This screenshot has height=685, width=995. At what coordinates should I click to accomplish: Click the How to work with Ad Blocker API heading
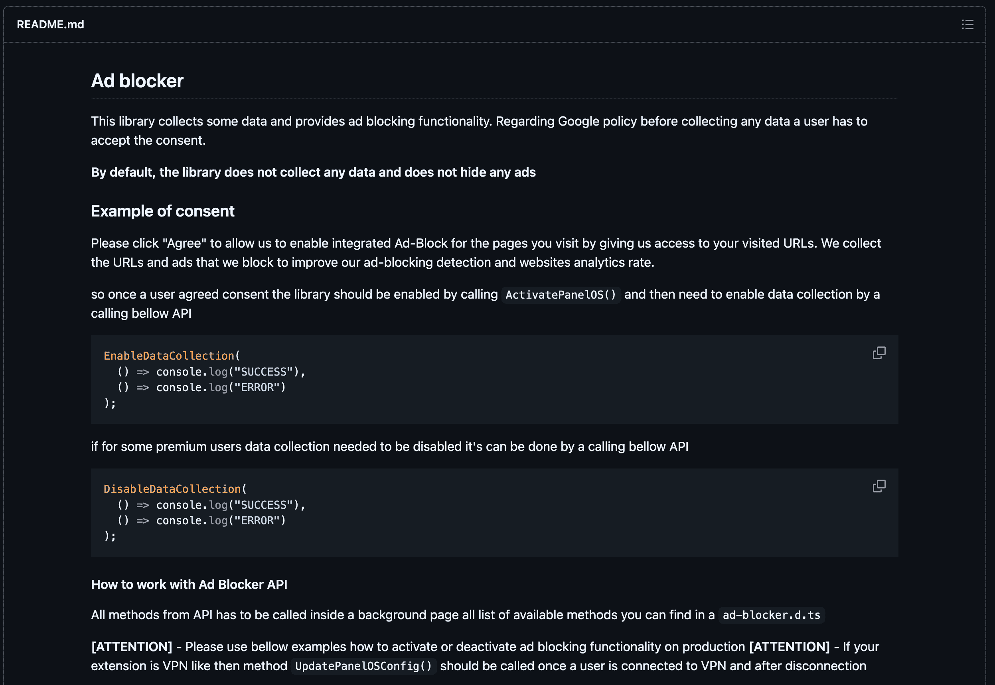click(189, 584)
